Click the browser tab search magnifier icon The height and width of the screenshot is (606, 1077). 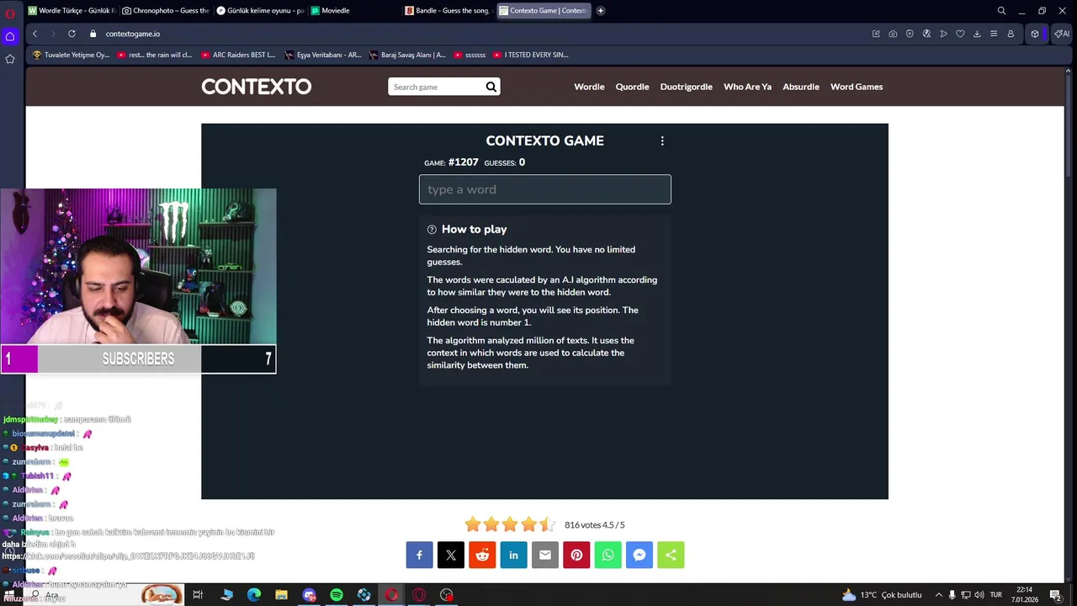tap(1001, 11)
